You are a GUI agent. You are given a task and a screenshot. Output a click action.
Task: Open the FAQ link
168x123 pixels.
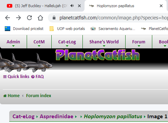pos(38,77)
